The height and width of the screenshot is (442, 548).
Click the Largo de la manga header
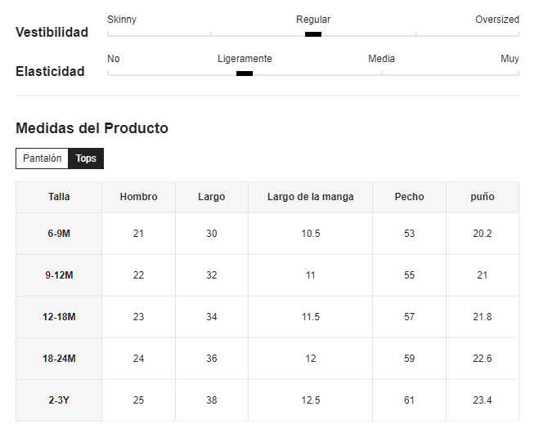click(310, 197)
